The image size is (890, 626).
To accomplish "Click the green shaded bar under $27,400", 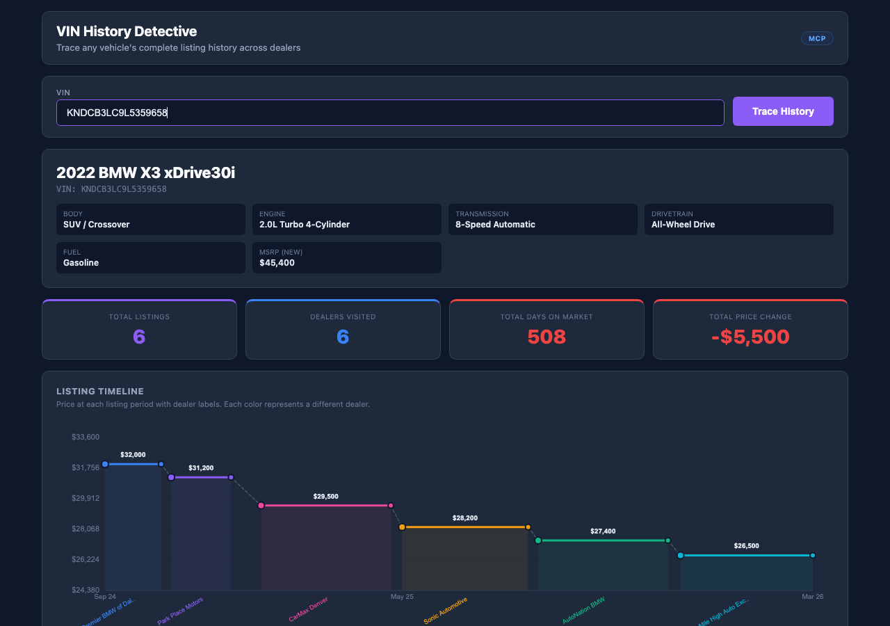I will (x=603, y=565).
